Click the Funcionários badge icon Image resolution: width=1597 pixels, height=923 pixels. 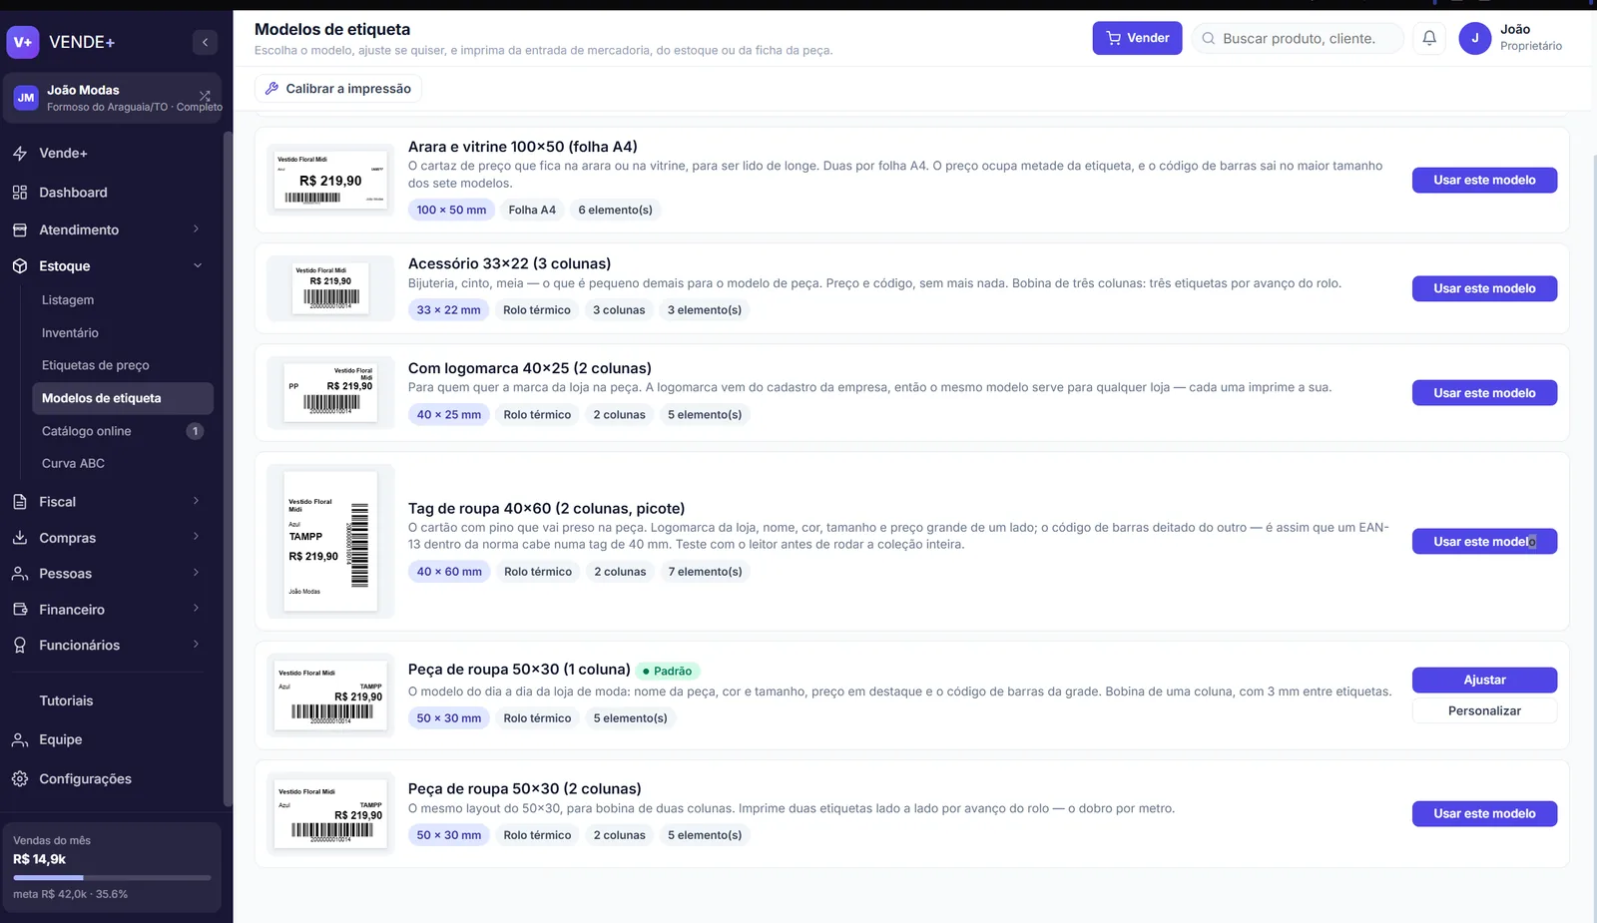point(20,646)
